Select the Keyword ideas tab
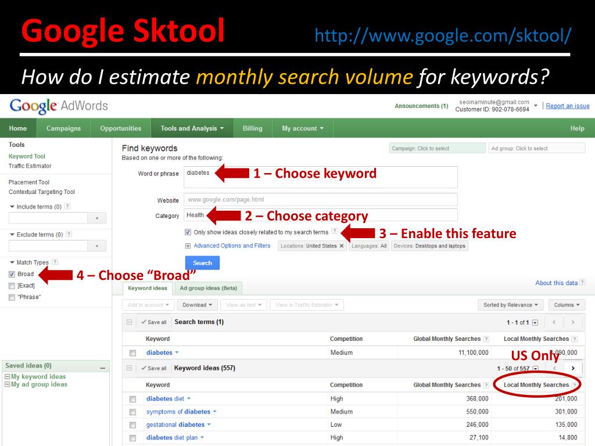The image size is (595, 446). (x=147, y=288)
